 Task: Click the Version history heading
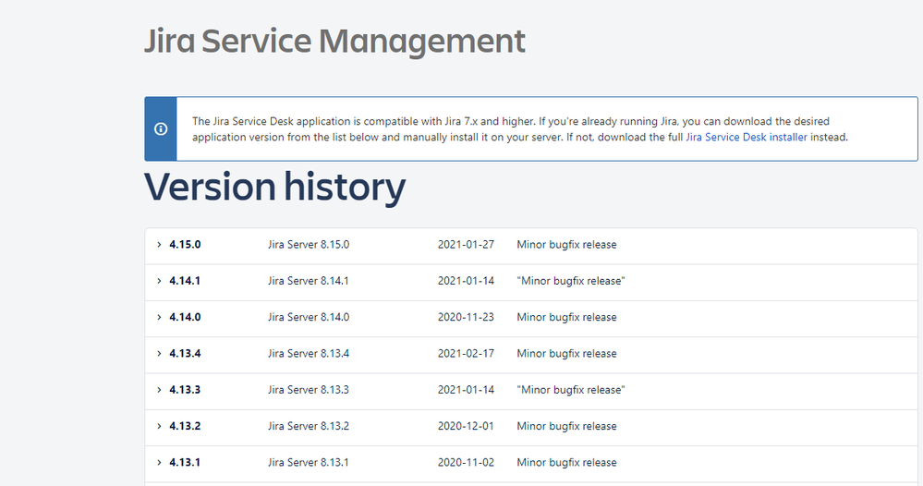[275, 188]
